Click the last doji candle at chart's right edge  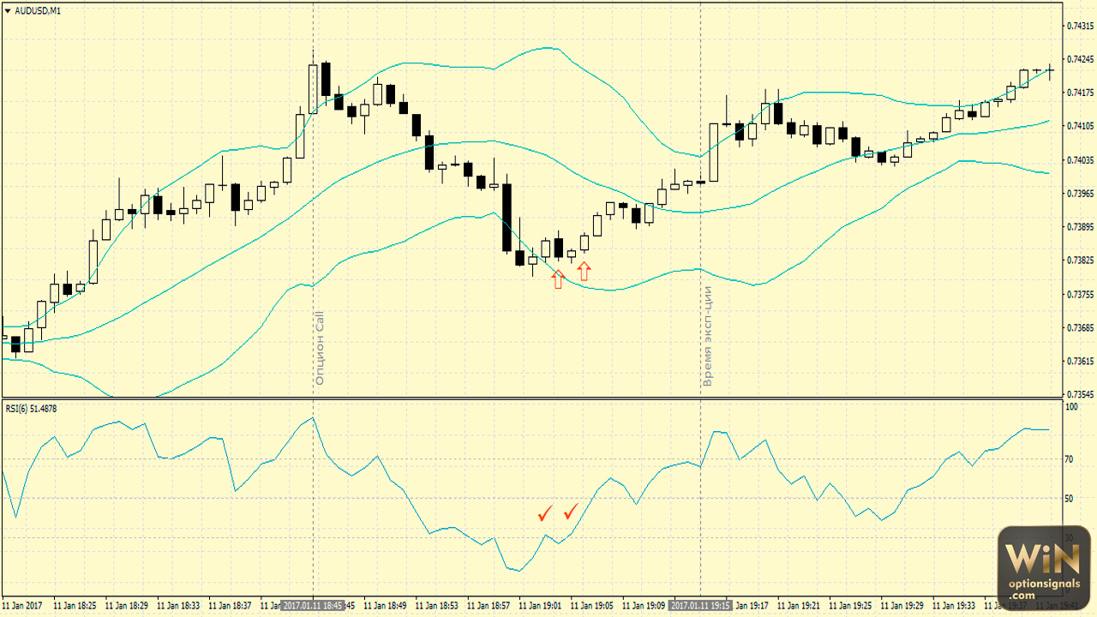(1050, 71)
